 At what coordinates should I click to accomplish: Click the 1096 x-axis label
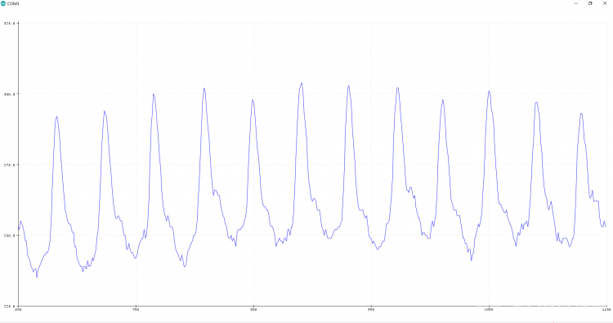pos(489,310)
